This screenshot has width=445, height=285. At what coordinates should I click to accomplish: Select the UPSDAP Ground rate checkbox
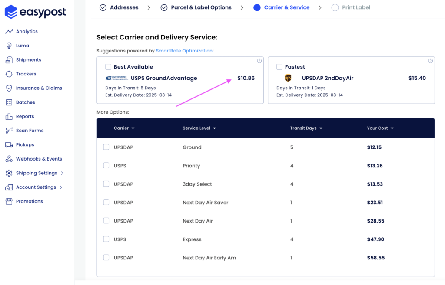tap(106, 147)
